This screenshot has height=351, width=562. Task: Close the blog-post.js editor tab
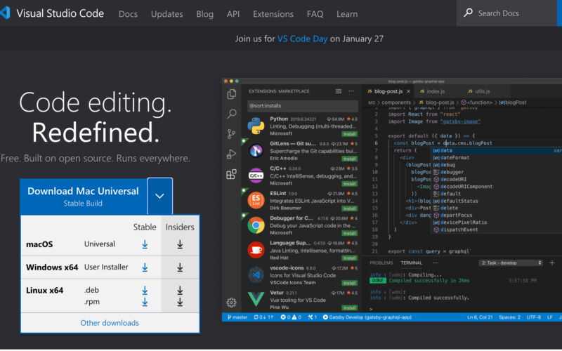(408, 91)
